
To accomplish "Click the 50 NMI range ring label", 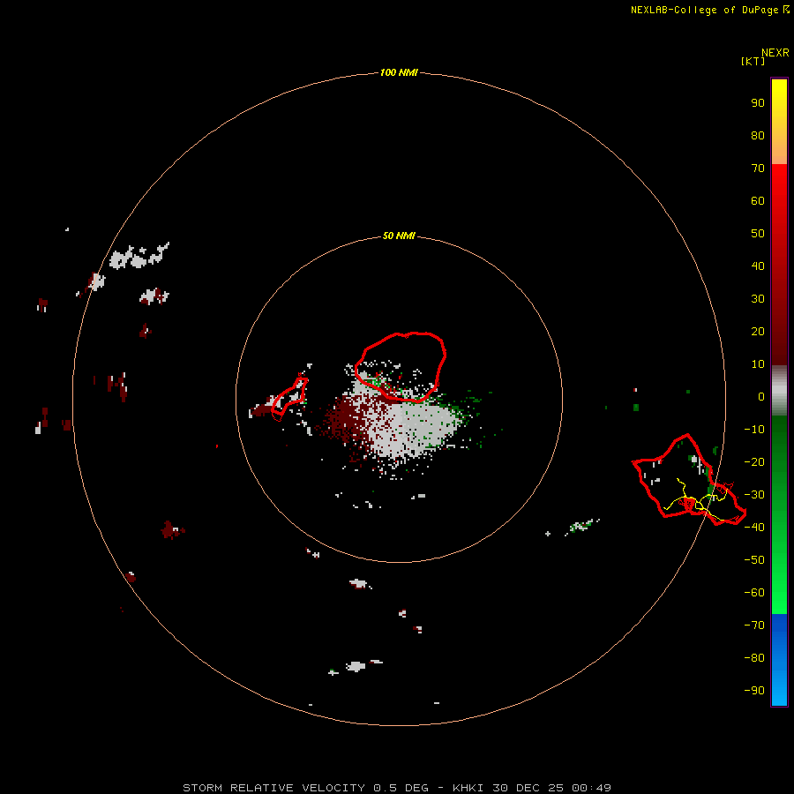I will [x=399, y=236].
